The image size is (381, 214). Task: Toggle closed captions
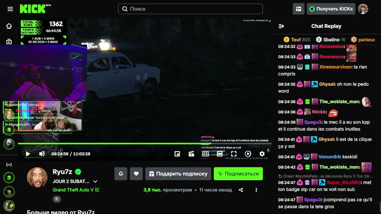[x=205, y=154]
